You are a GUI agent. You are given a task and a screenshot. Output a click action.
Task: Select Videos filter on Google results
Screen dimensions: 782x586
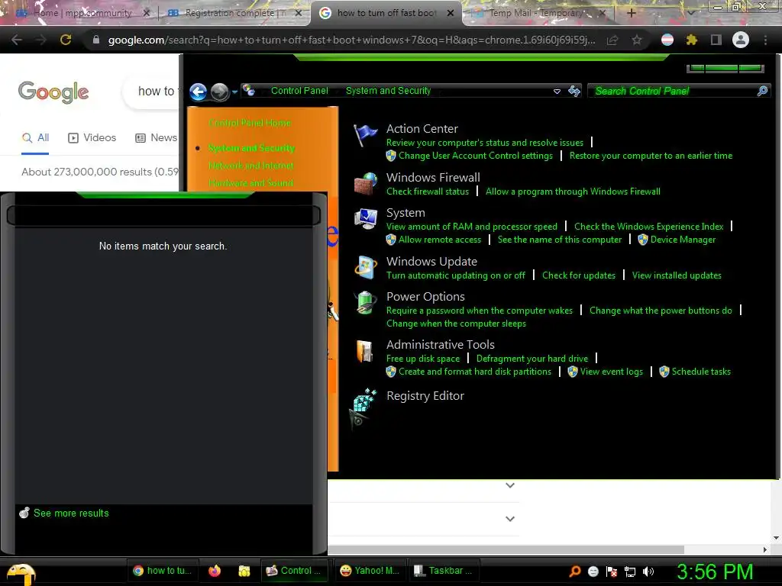[92, 138]
